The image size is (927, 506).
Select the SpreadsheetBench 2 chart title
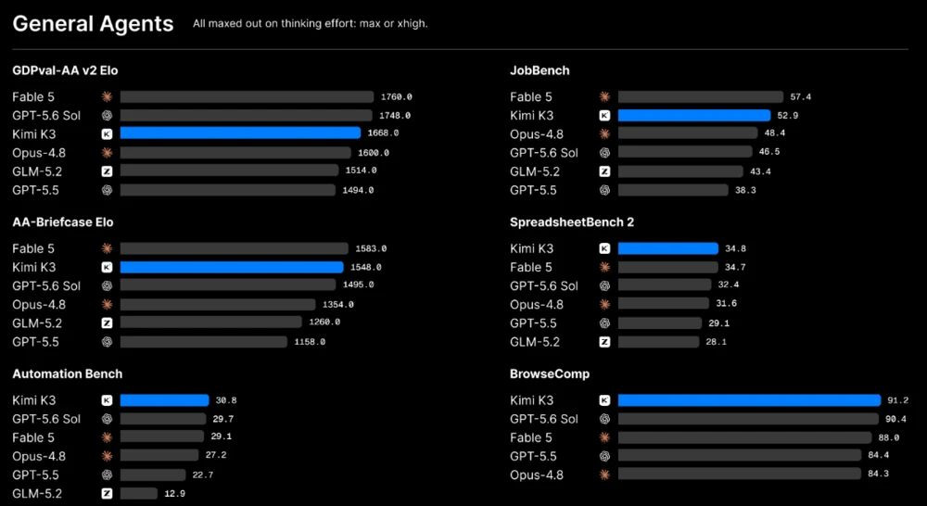[572, 222]
